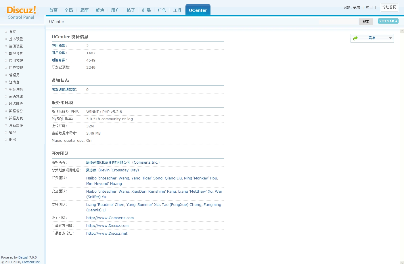Follow the 短消息数 link

click(59, 60)
